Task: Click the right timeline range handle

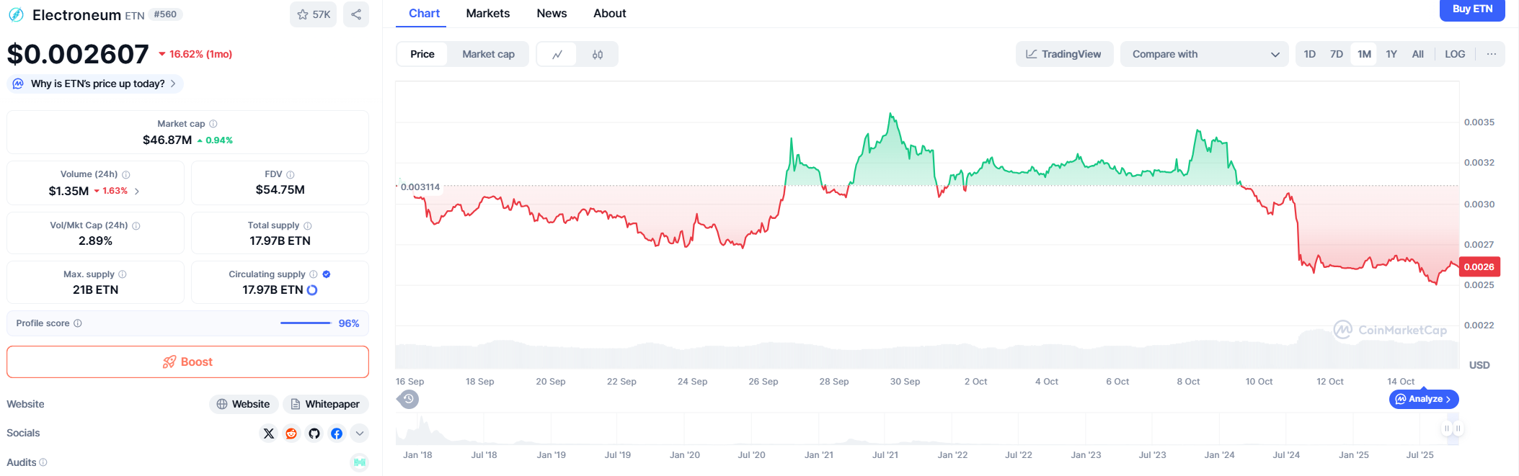Action: pos(1458,428)
